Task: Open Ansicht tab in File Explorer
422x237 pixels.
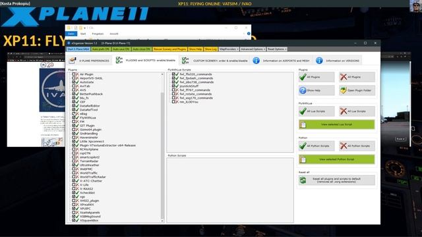Action: click(114, 34)
